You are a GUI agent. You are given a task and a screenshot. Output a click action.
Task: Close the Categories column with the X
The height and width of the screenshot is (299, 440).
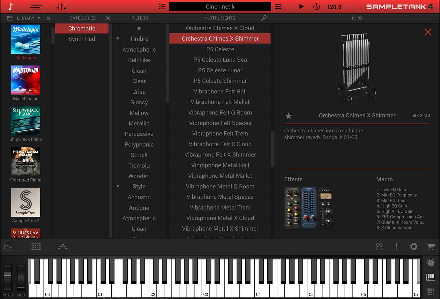108,18
